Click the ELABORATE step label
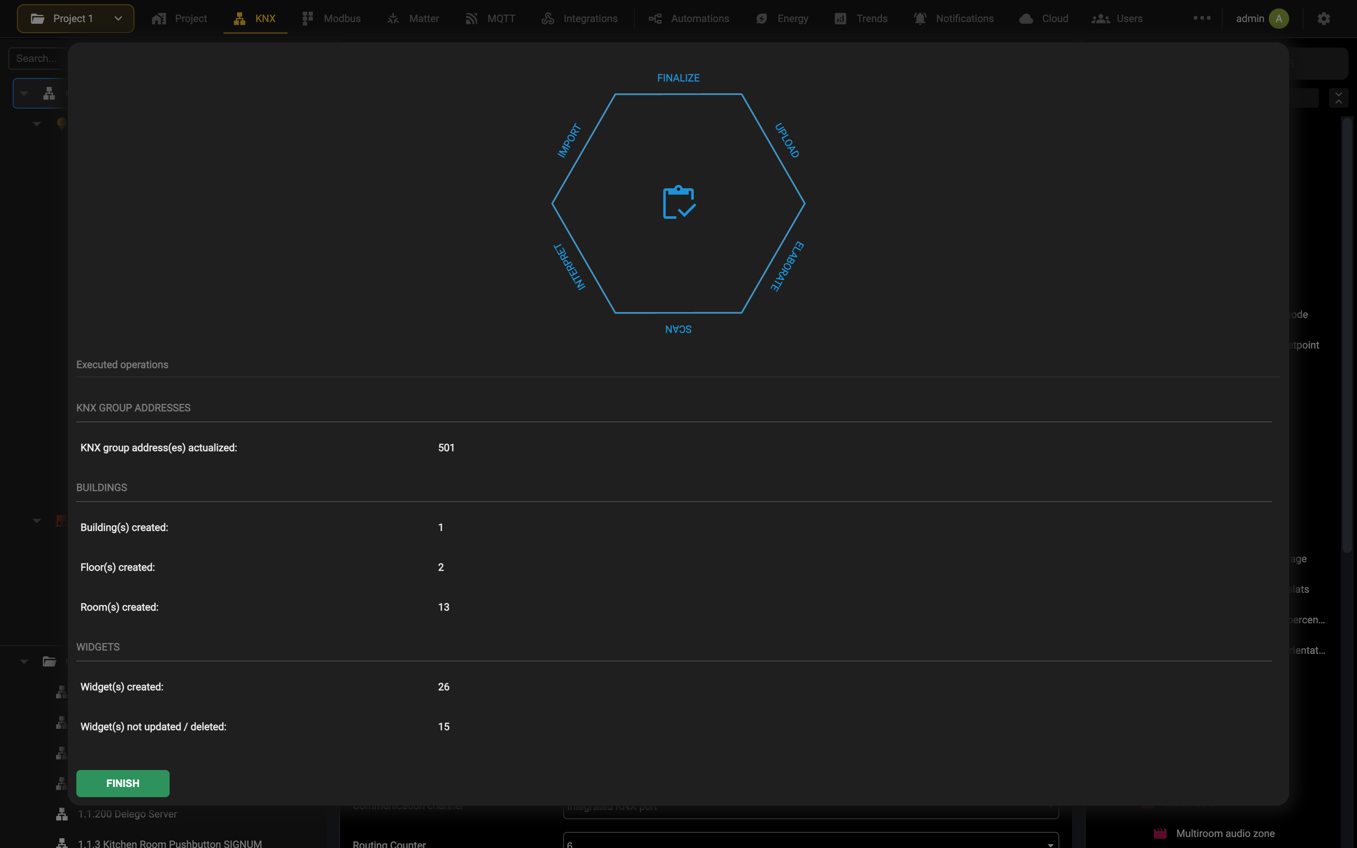This screenshot has height=848, width=1357. [787, 266]
